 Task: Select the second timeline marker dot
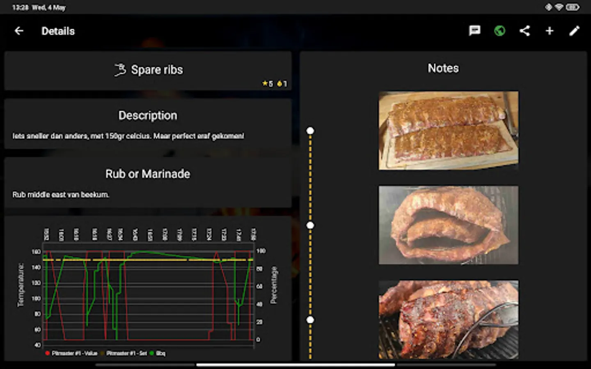pyautogui.click(x=310, y=225)
